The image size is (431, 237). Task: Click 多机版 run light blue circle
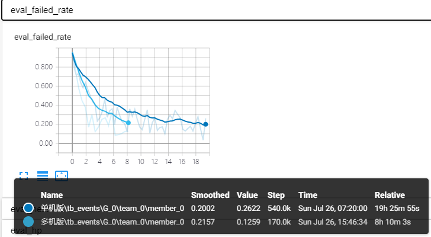[28, 222]
